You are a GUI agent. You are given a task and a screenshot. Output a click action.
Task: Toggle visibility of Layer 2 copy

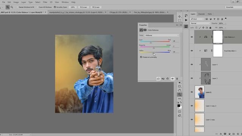click(192, 119)
